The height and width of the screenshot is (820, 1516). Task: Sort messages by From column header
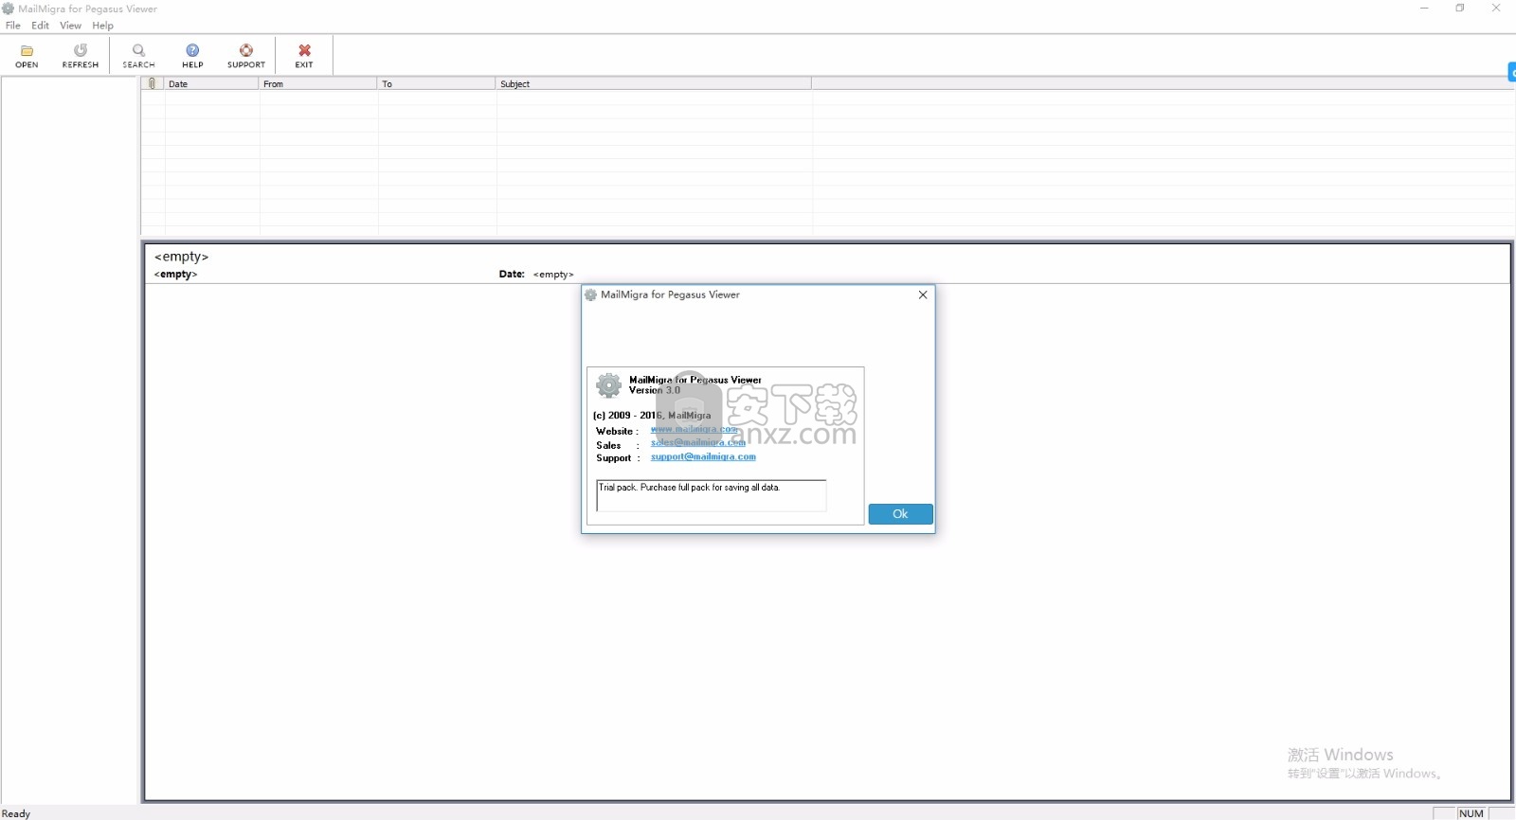tap(317, 84)
